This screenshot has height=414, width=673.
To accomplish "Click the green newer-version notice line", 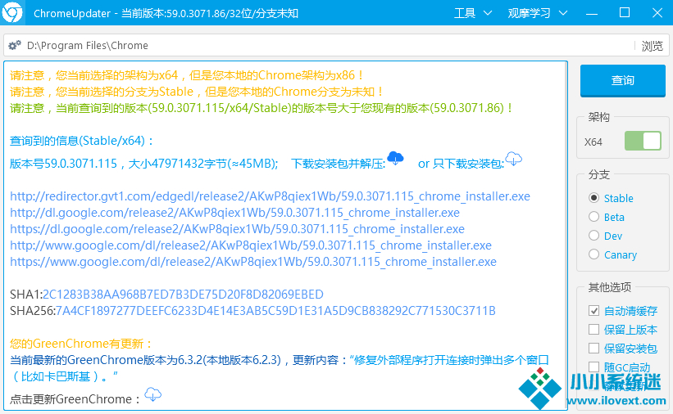I will pyautogui.click(x=261, y=108).
